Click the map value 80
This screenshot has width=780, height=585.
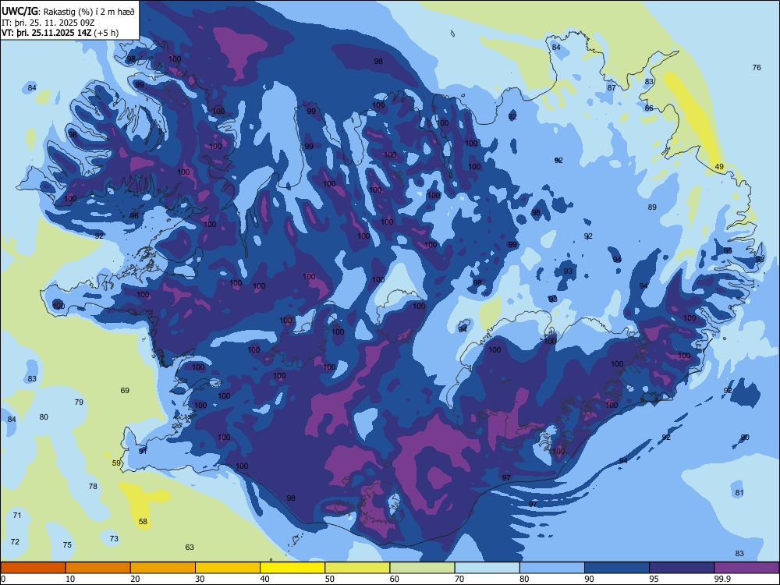point(44,417)
